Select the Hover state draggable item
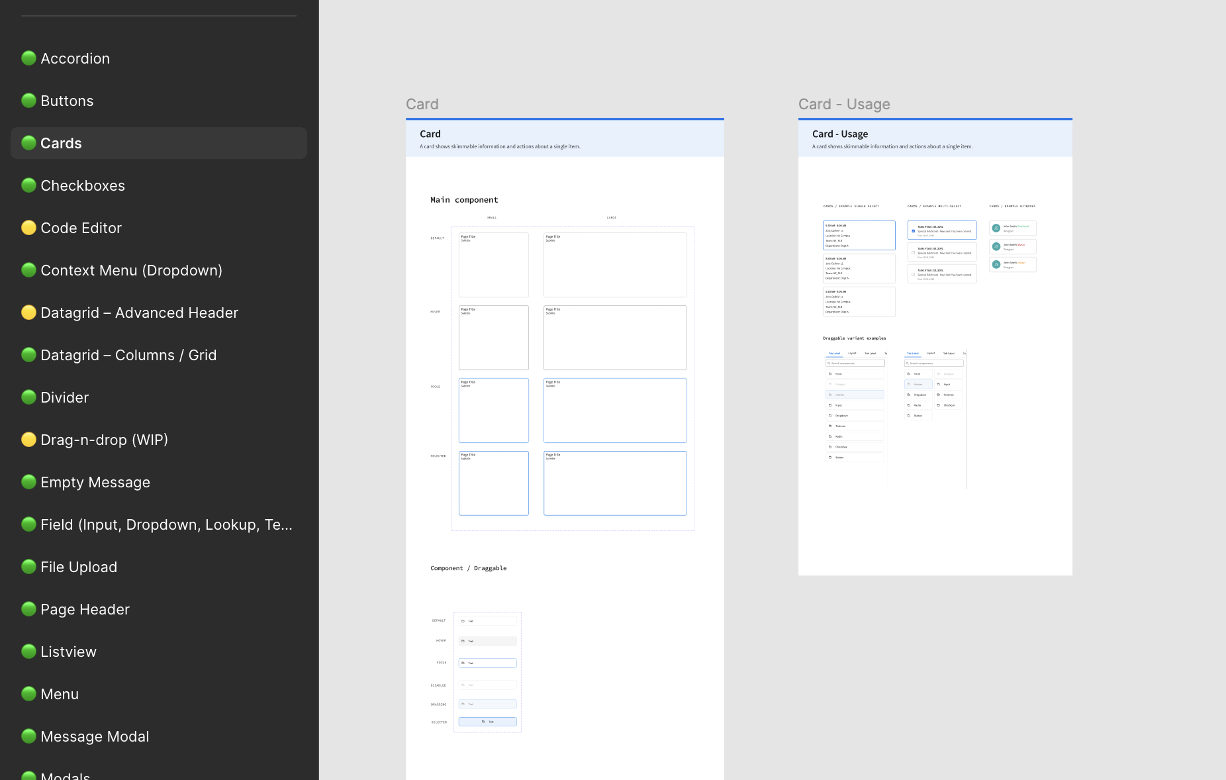This screenshot has width=1226, height=780. click(488, 641)
